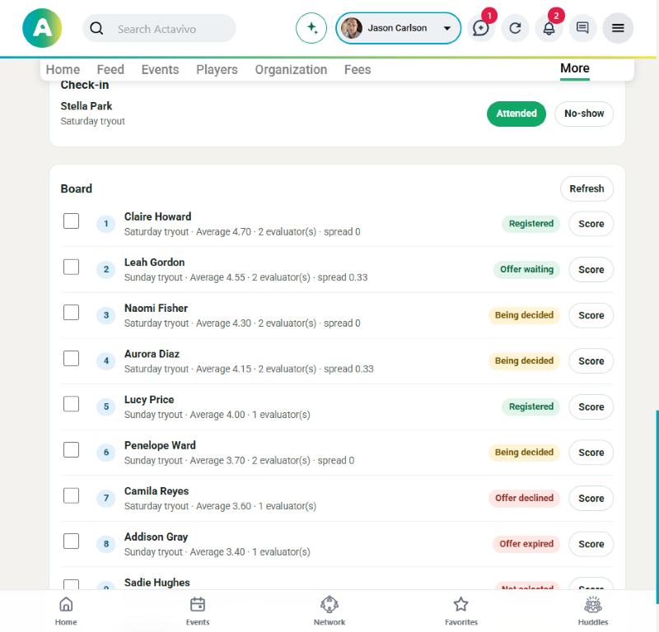659x632 pixels.
Task: Open the Events tab in top navigation
Action: click(160, 69)
